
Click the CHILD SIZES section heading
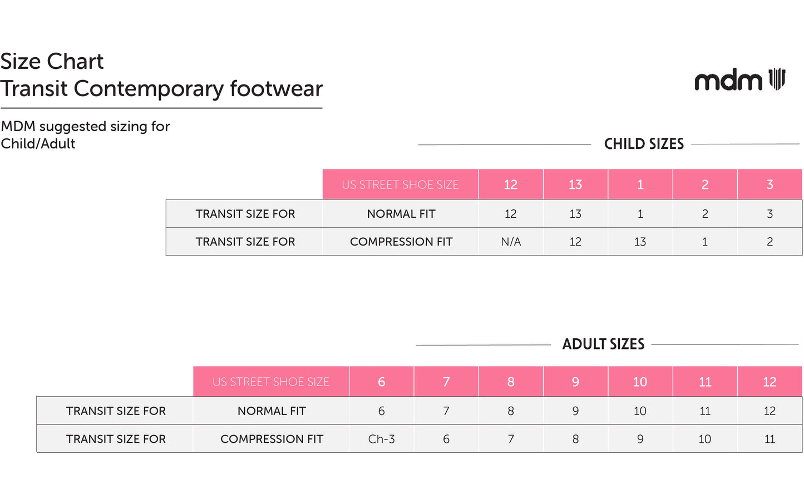pos(644,144)
